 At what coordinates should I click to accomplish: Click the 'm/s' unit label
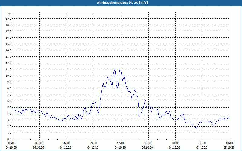pos(9,14)
